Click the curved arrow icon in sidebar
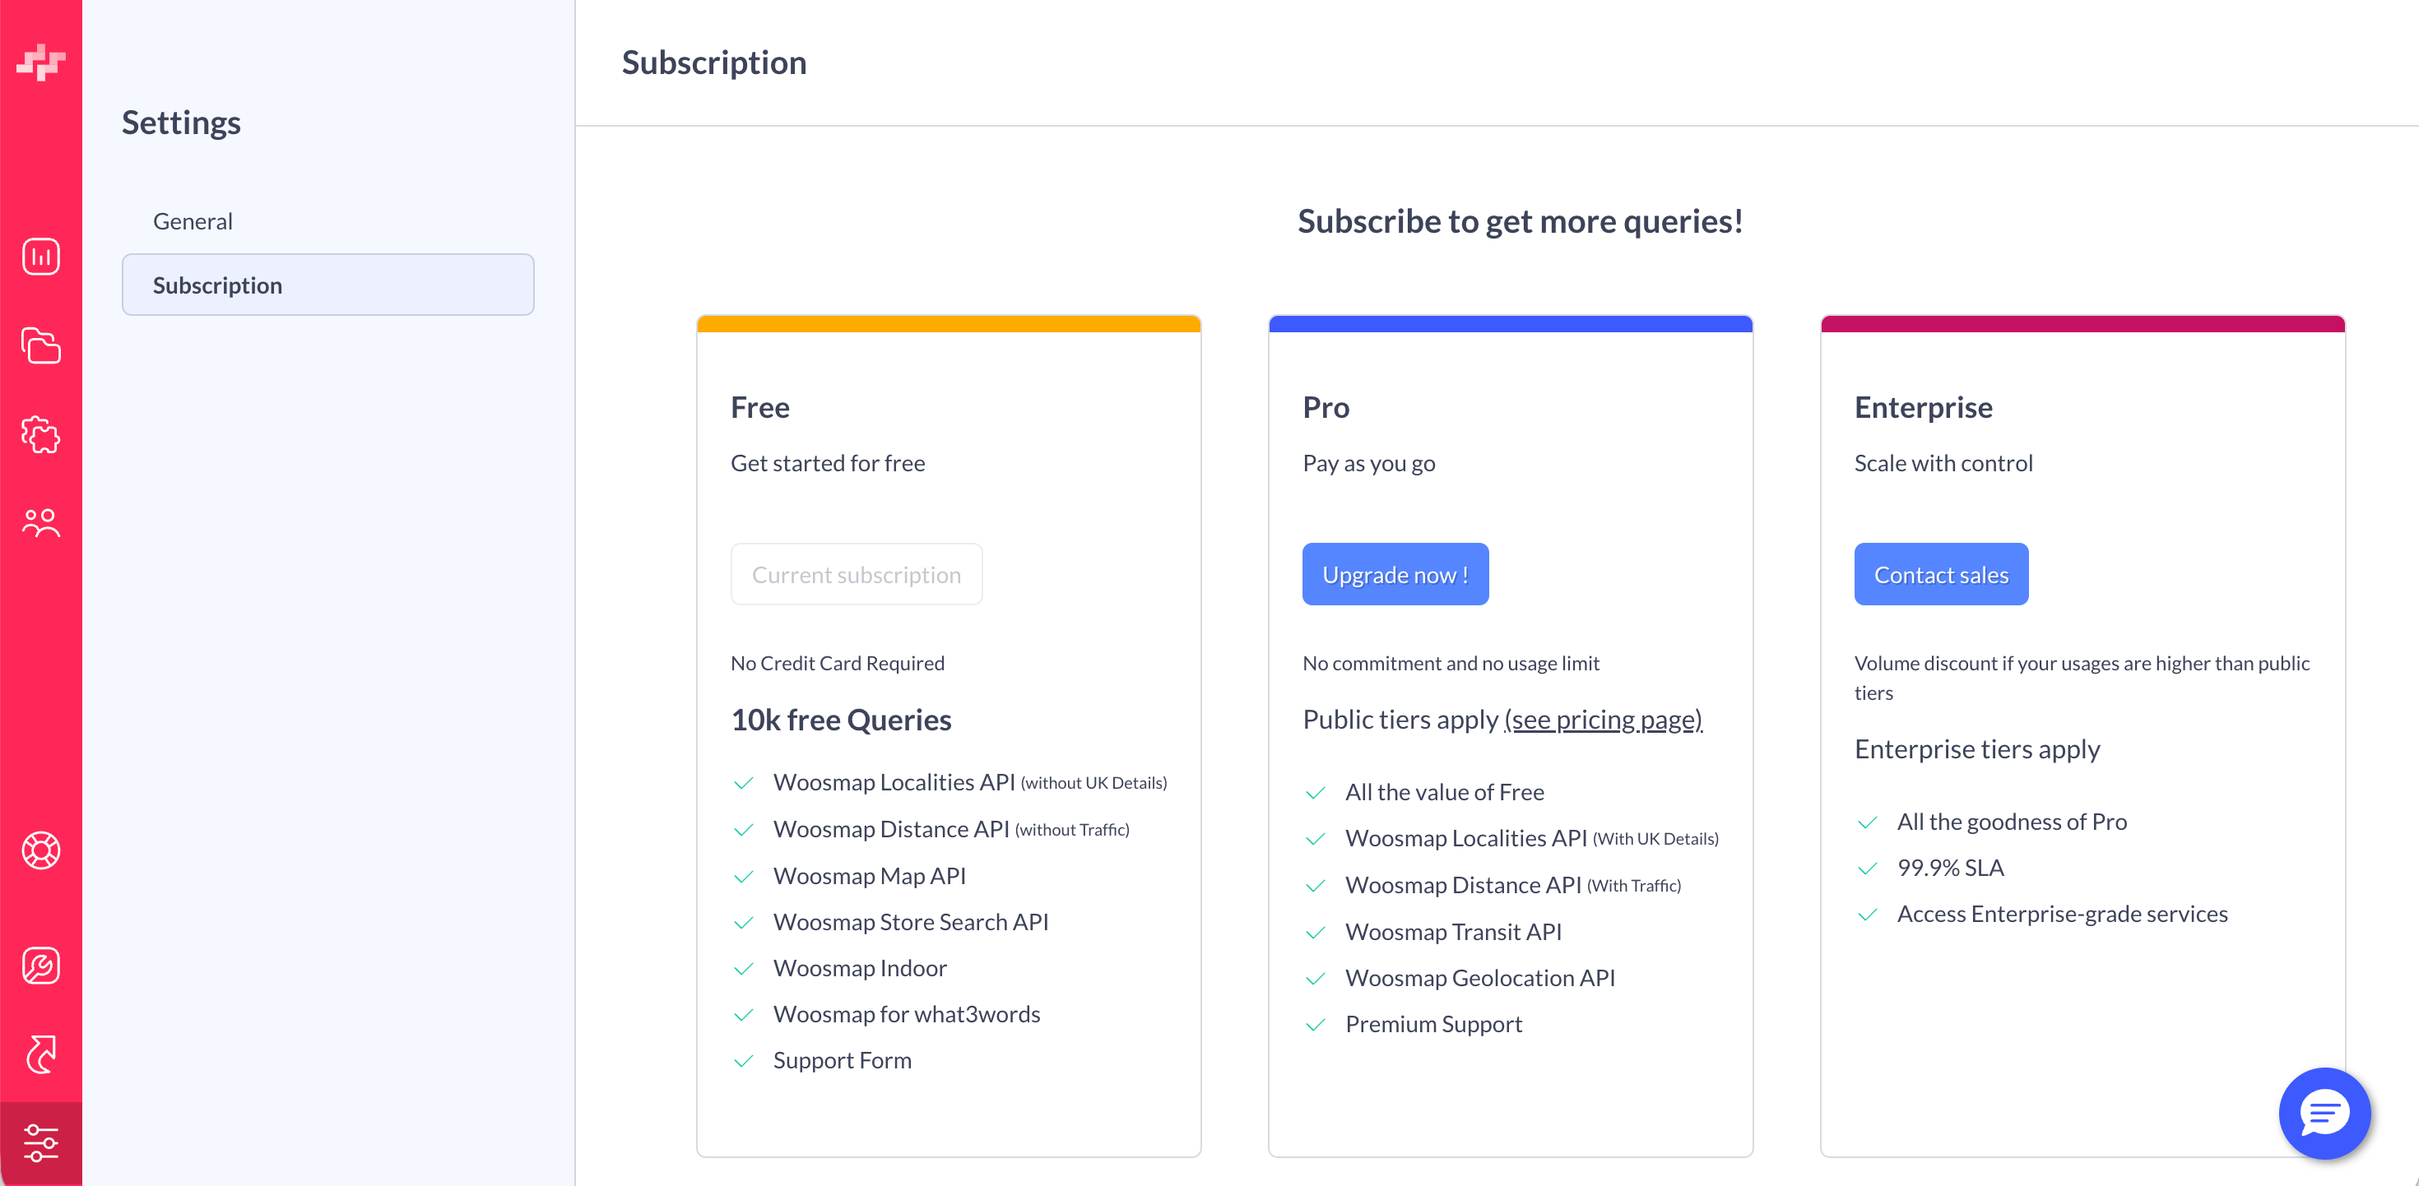Image resolution: width=2419 pixels, height=1186 pixels. [x=41, y=1054]
